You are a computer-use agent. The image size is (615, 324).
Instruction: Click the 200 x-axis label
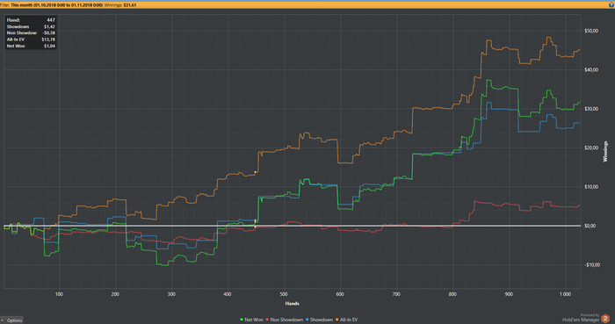pos(115,294)
